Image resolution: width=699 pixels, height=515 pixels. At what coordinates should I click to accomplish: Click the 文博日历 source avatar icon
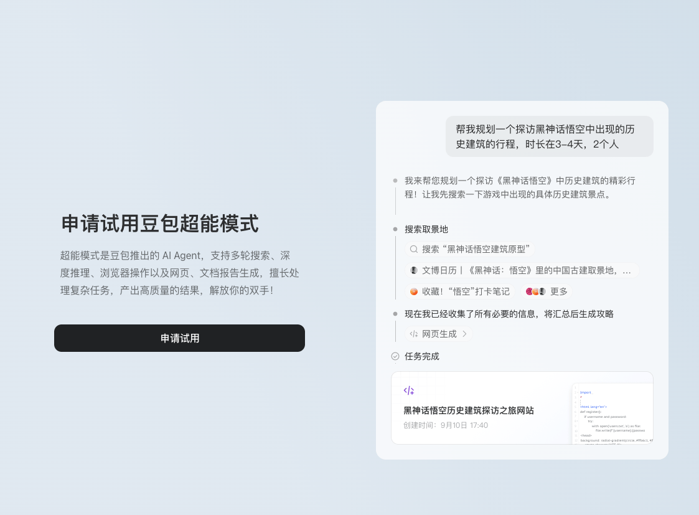(x=414, y=271)
